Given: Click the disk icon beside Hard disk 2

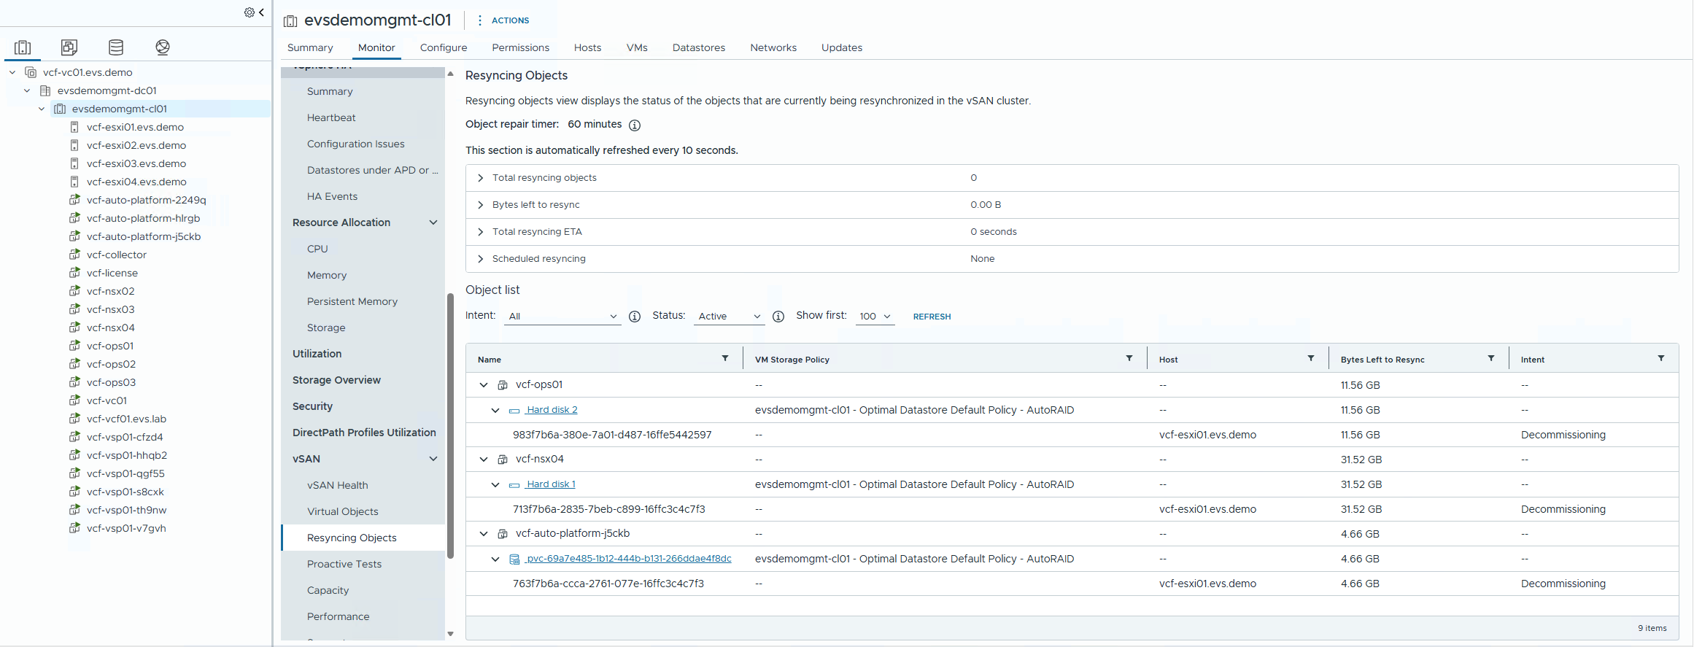Looking at the screenshot, I should (x=514, y=411).
